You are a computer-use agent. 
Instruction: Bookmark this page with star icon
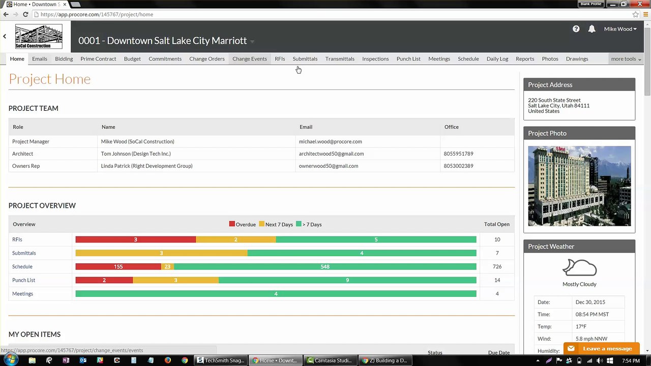click(x=635, y=14)
